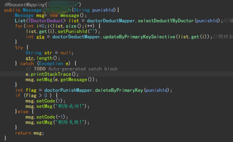The width and height of the screenshot is (233, 142).
Task: Click 'setCode(1)' call
Action: pos(49,101)
